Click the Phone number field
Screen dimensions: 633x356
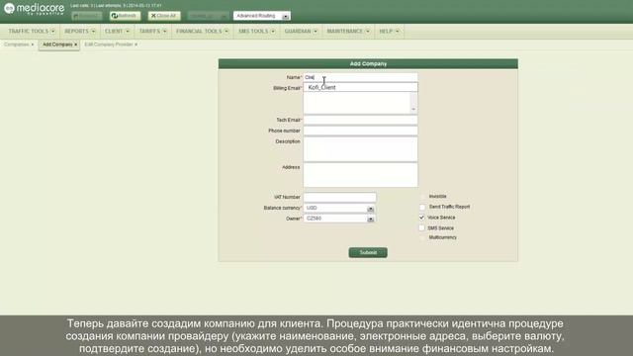pyautogui.click(x=360, y=131)
